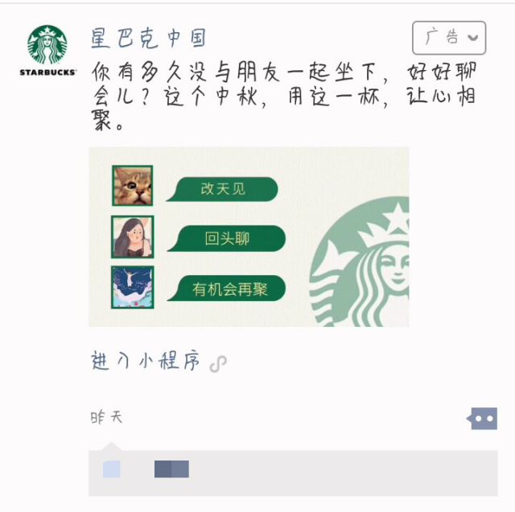
Task: Expand the 广告 dropdown tag
Action: [449, 38]
